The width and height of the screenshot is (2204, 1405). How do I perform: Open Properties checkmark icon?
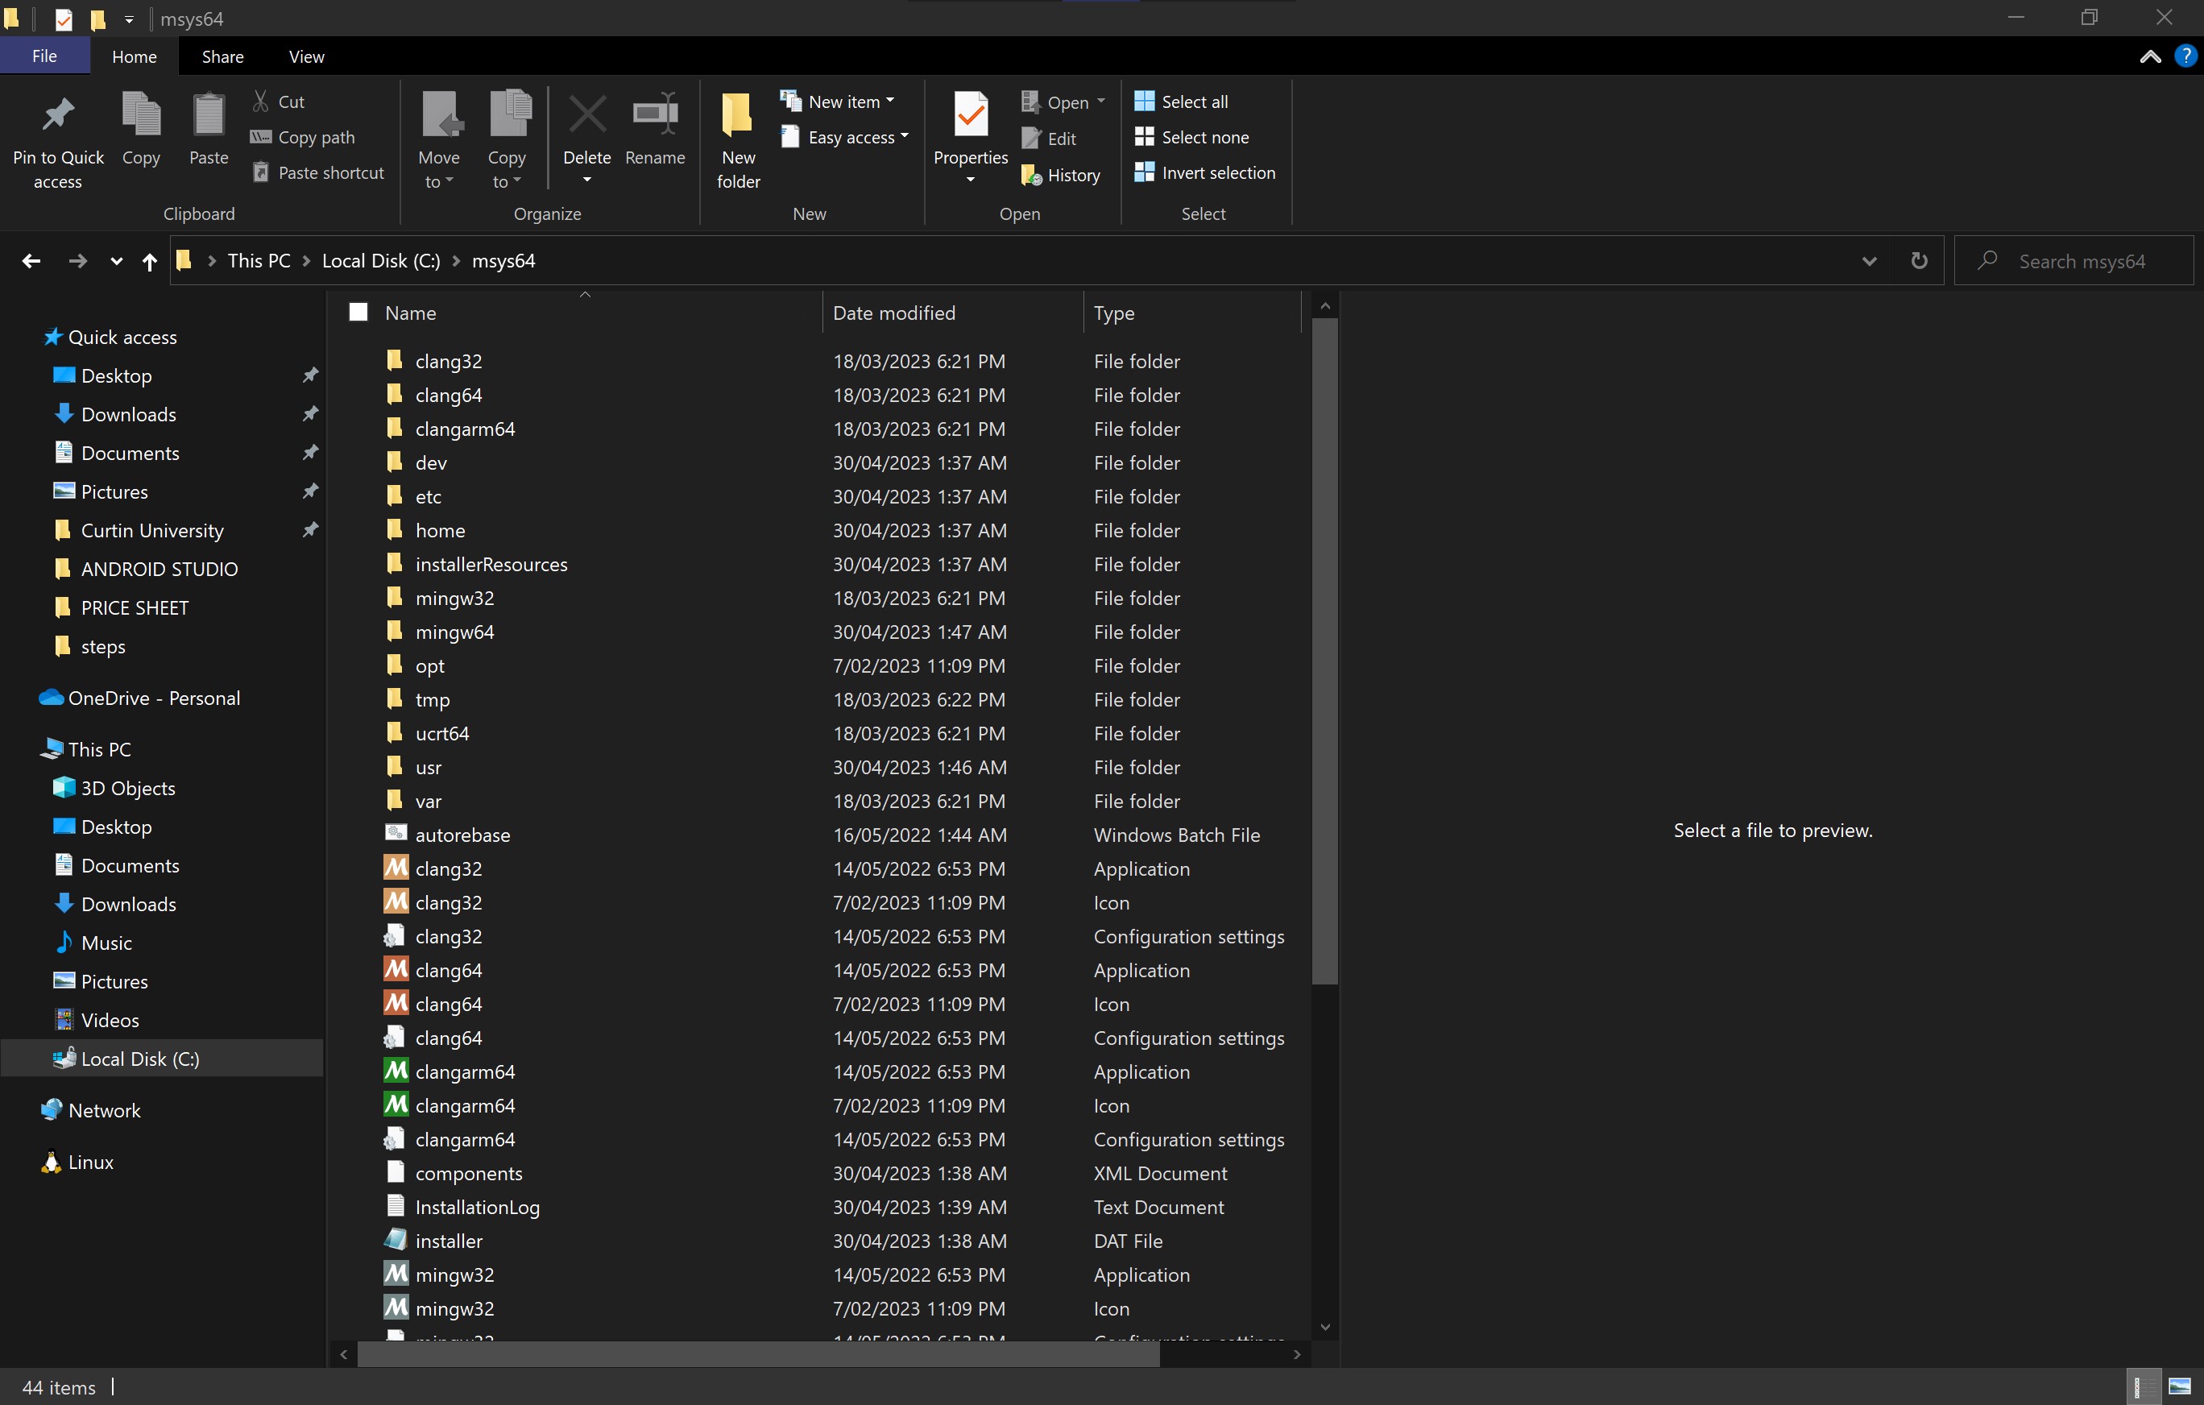click(970, 114)
